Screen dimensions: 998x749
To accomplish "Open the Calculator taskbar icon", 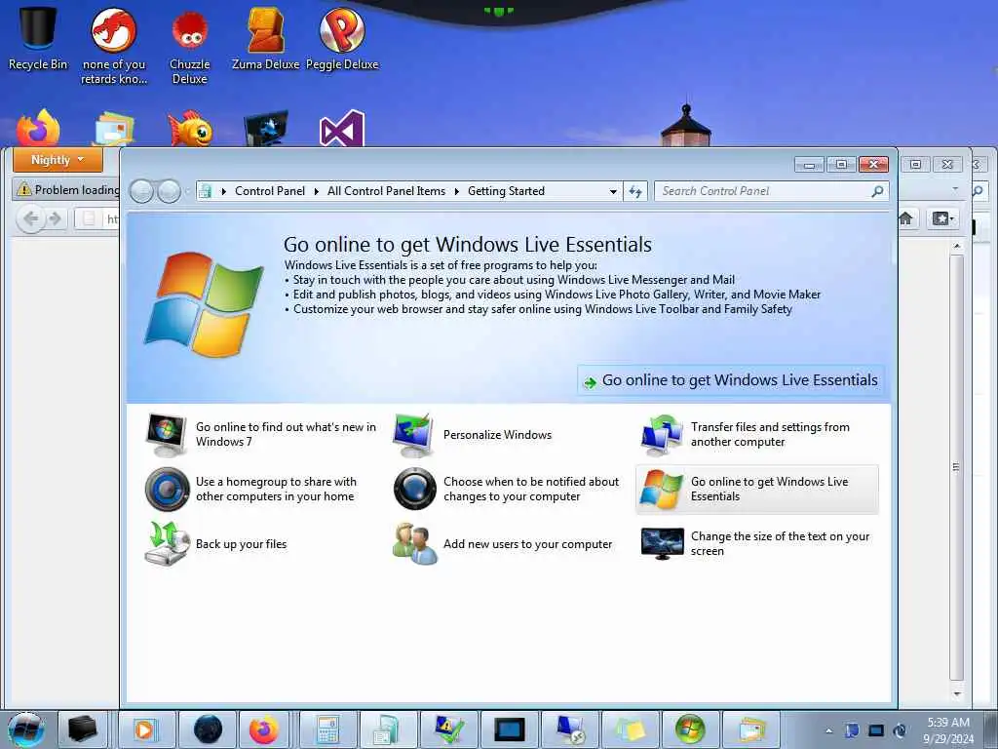I will (327, 729).
